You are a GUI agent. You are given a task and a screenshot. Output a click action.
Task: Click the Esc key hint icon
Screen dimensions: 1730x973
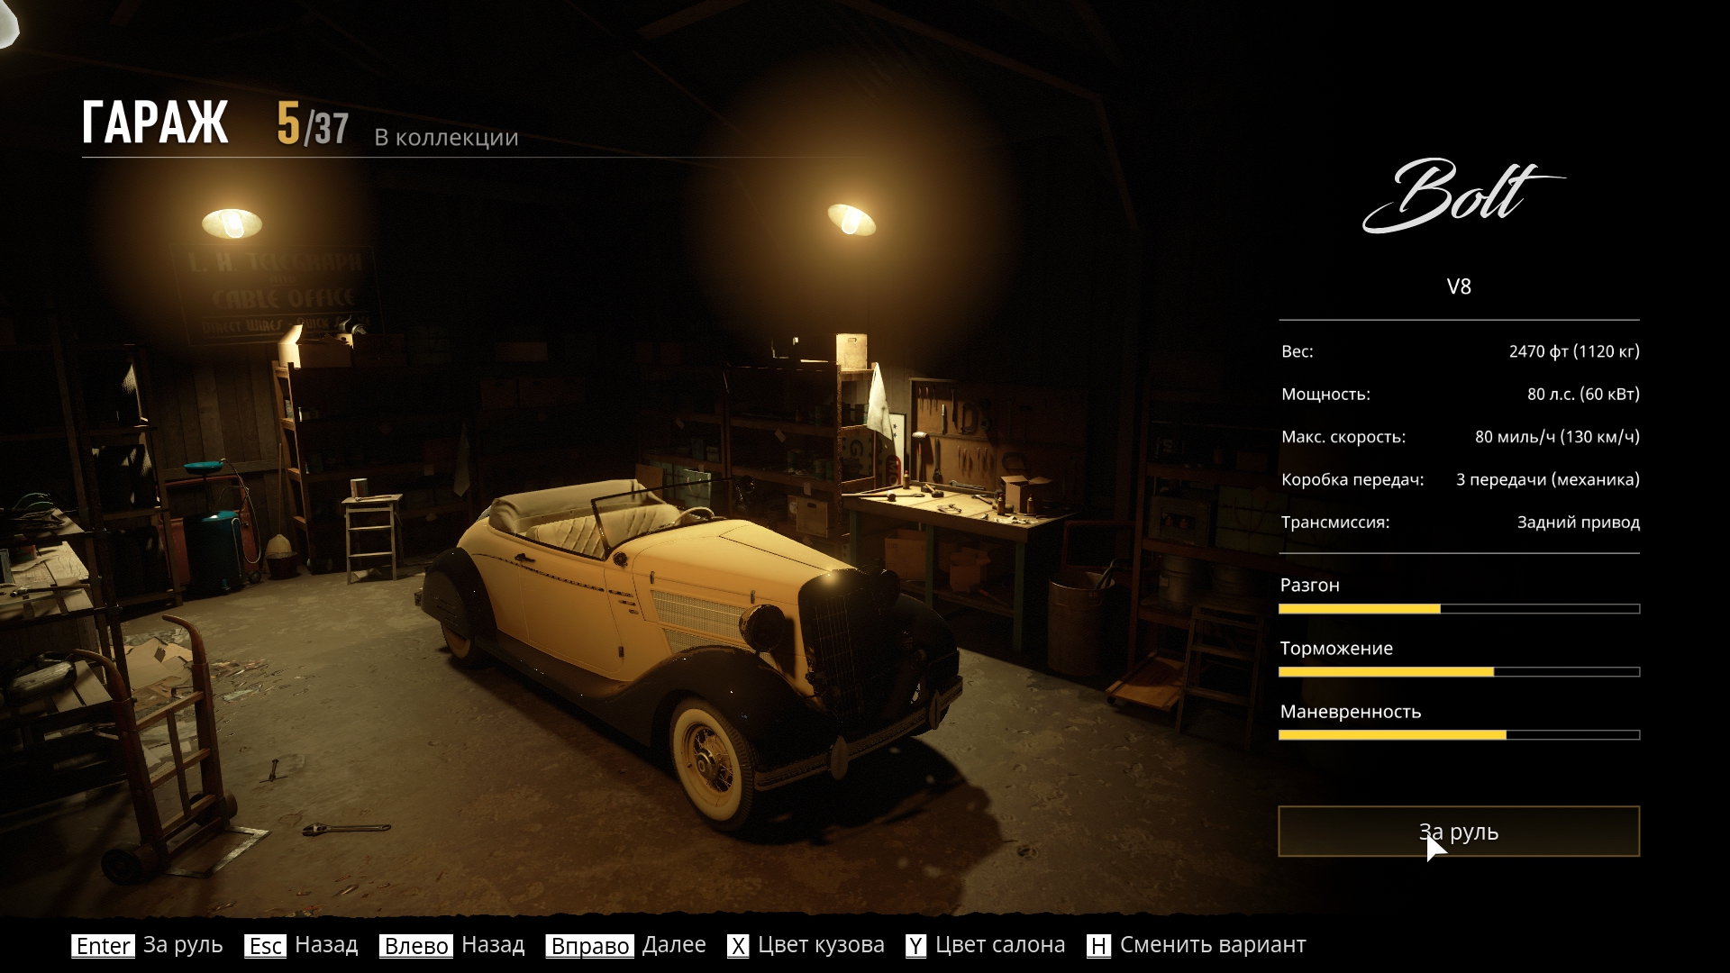pos(266,945)
